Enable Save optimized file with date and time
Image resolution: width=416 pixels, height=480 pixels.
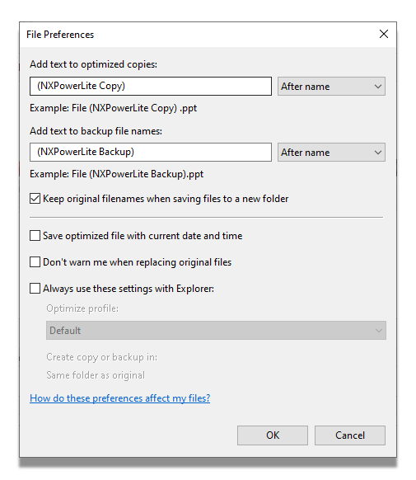point(35,236)
